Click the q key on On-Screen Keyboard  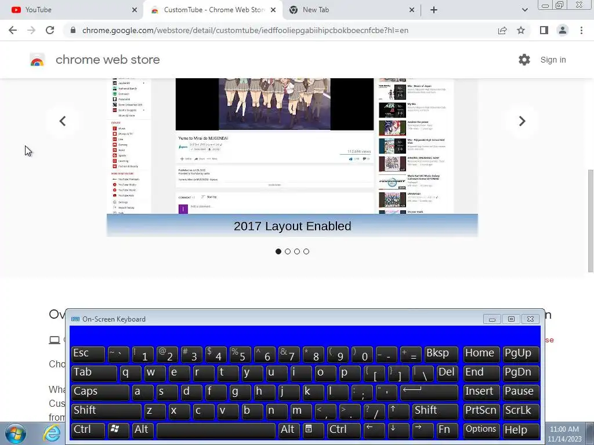[x=131, y=373]
